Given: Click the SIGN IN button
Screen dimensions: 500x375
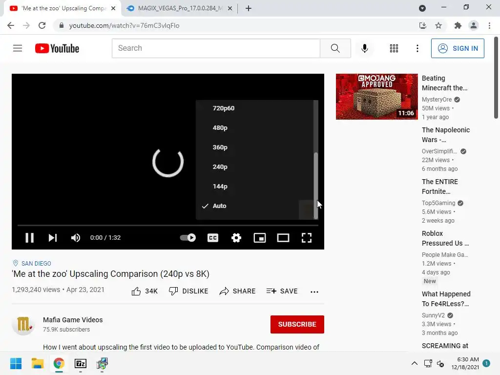Looking at the screenshot, I should (457, 48).
